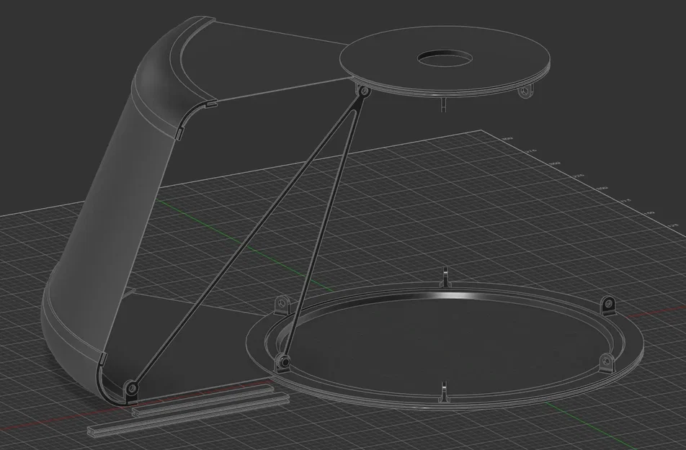Select the eyelet lug at the duct base

click(130, 390)
